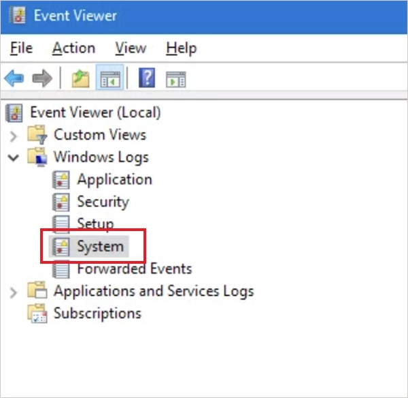Image resolution: width=408 pixels, height=398 pixels.
Task: Click the Security log icon
Action: coord(61,202)
